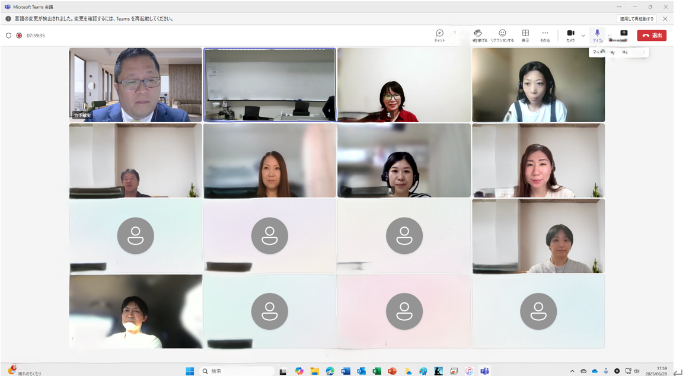The width and height of the screenshot is (689, 376).
Task: Open Kindle reader from taskbar
Action: [x=438, y=371]
